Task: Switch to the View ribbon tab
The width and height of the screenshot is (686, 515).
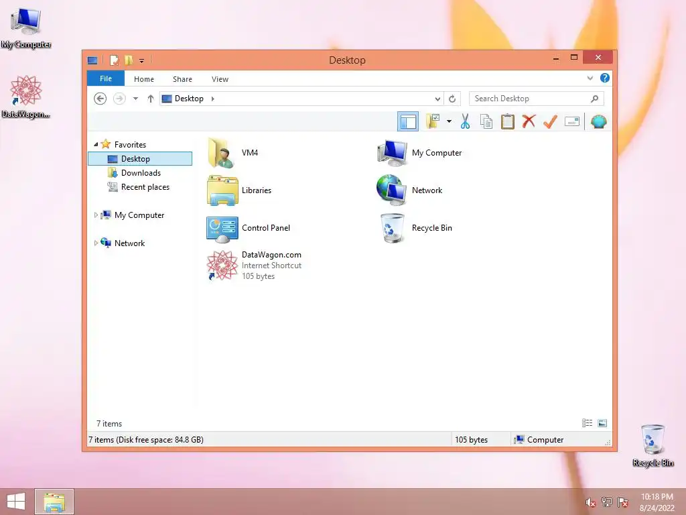Action: coord(220,79)
